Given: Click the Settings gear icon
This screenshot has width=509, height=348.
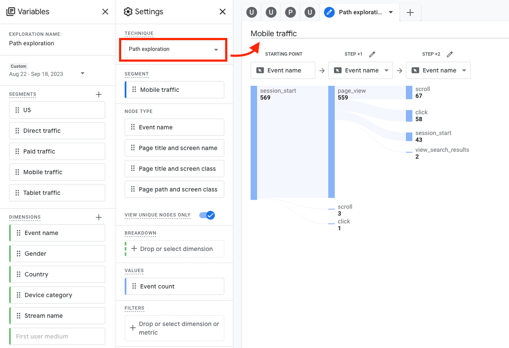Looking at the screenshot, I should [128, 12].
